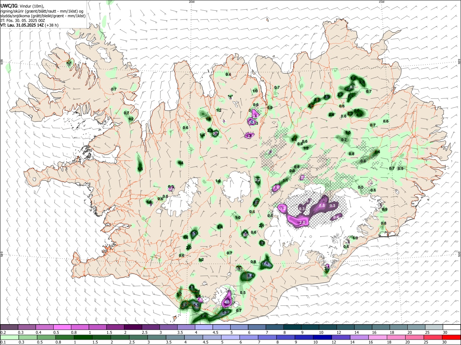Click the '0.1' label under the rain legend
Image resolution: width=461 pixels, height=345 pixels.
tap(3, 342)
